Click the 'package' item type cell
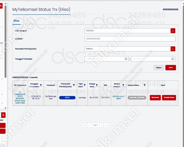 coord(82,98)
